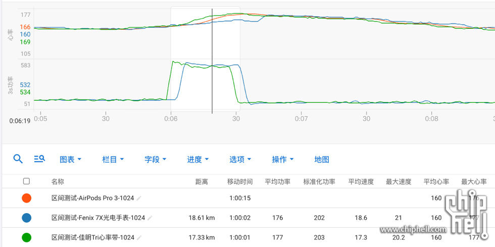Open the 字段 dropdown
Viewport: 495px width, 247px height.
coord(156,160)
